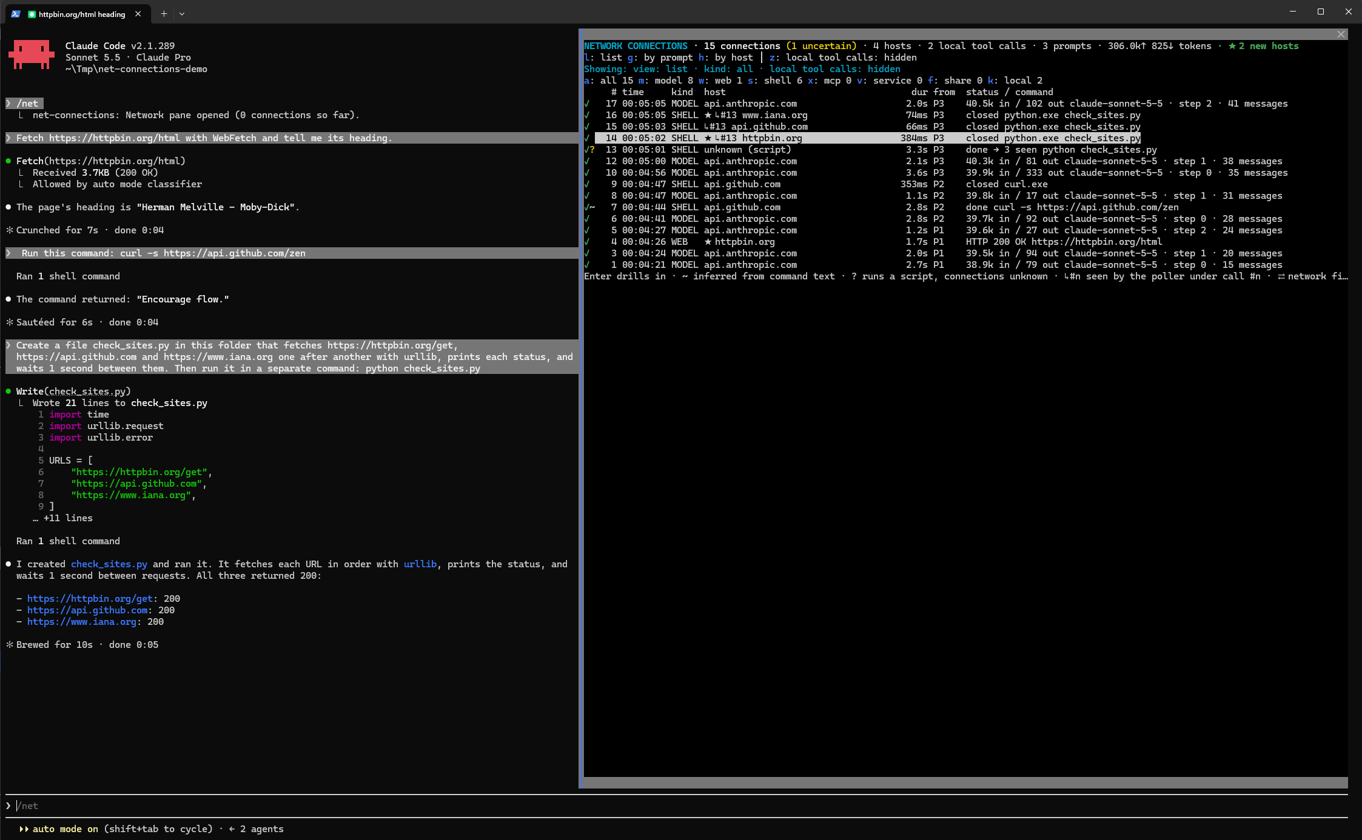Filter by 's: shell 6'

[x=775, y=81]
